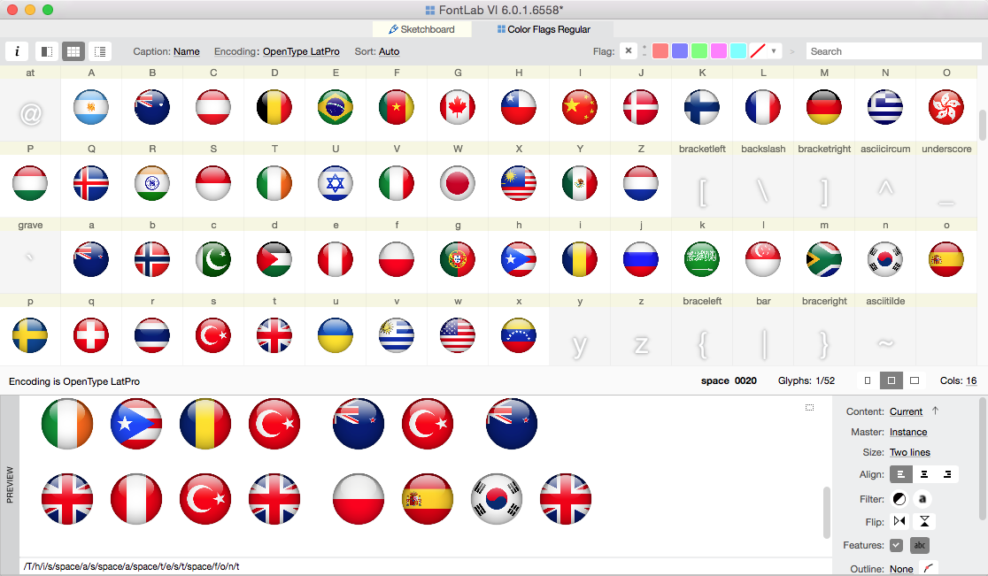Flip preview horizontally
The width and height of the screenshot is (988, 576).
pos(899,521)
